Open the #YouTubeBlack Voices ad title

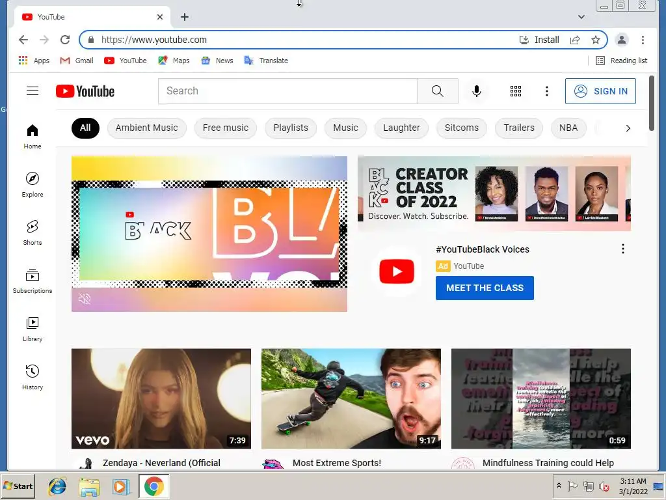[483, 249]
